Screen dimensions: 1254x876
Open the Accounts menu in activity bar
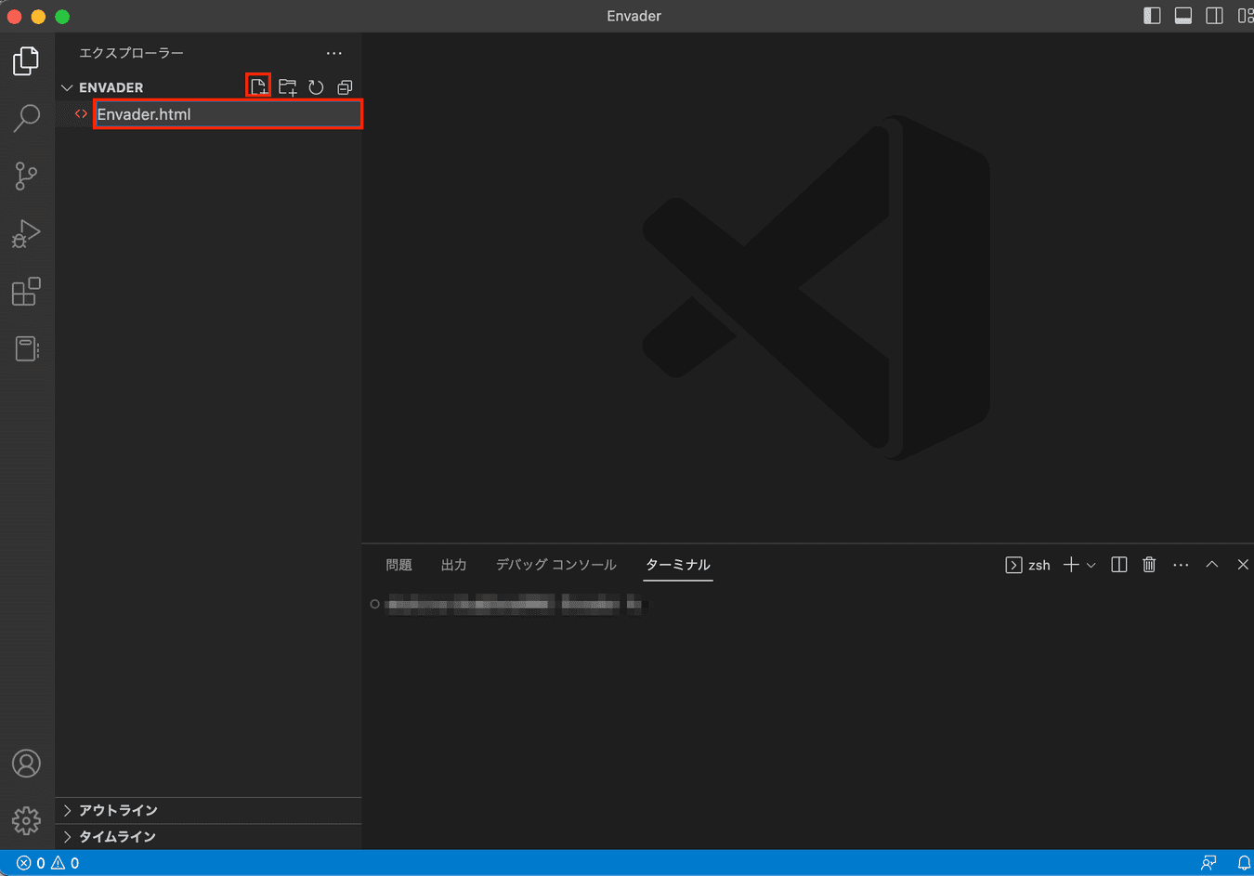coord(26,764)
